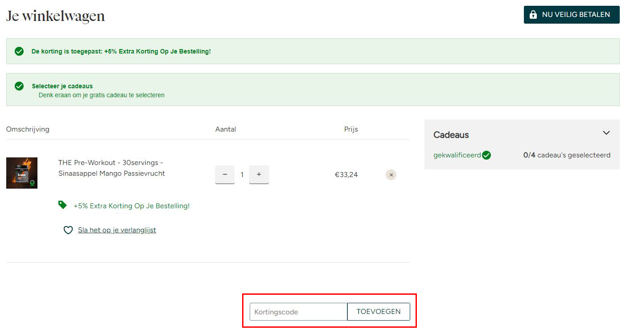Click the heart wishlist icon

(x=68, y=230)
